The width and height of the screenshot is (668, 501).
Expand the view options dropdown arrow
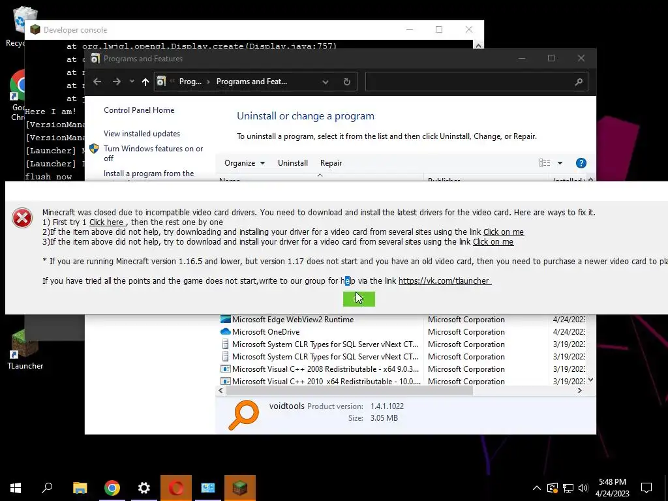pyautogui.click(x=560, y=163)
